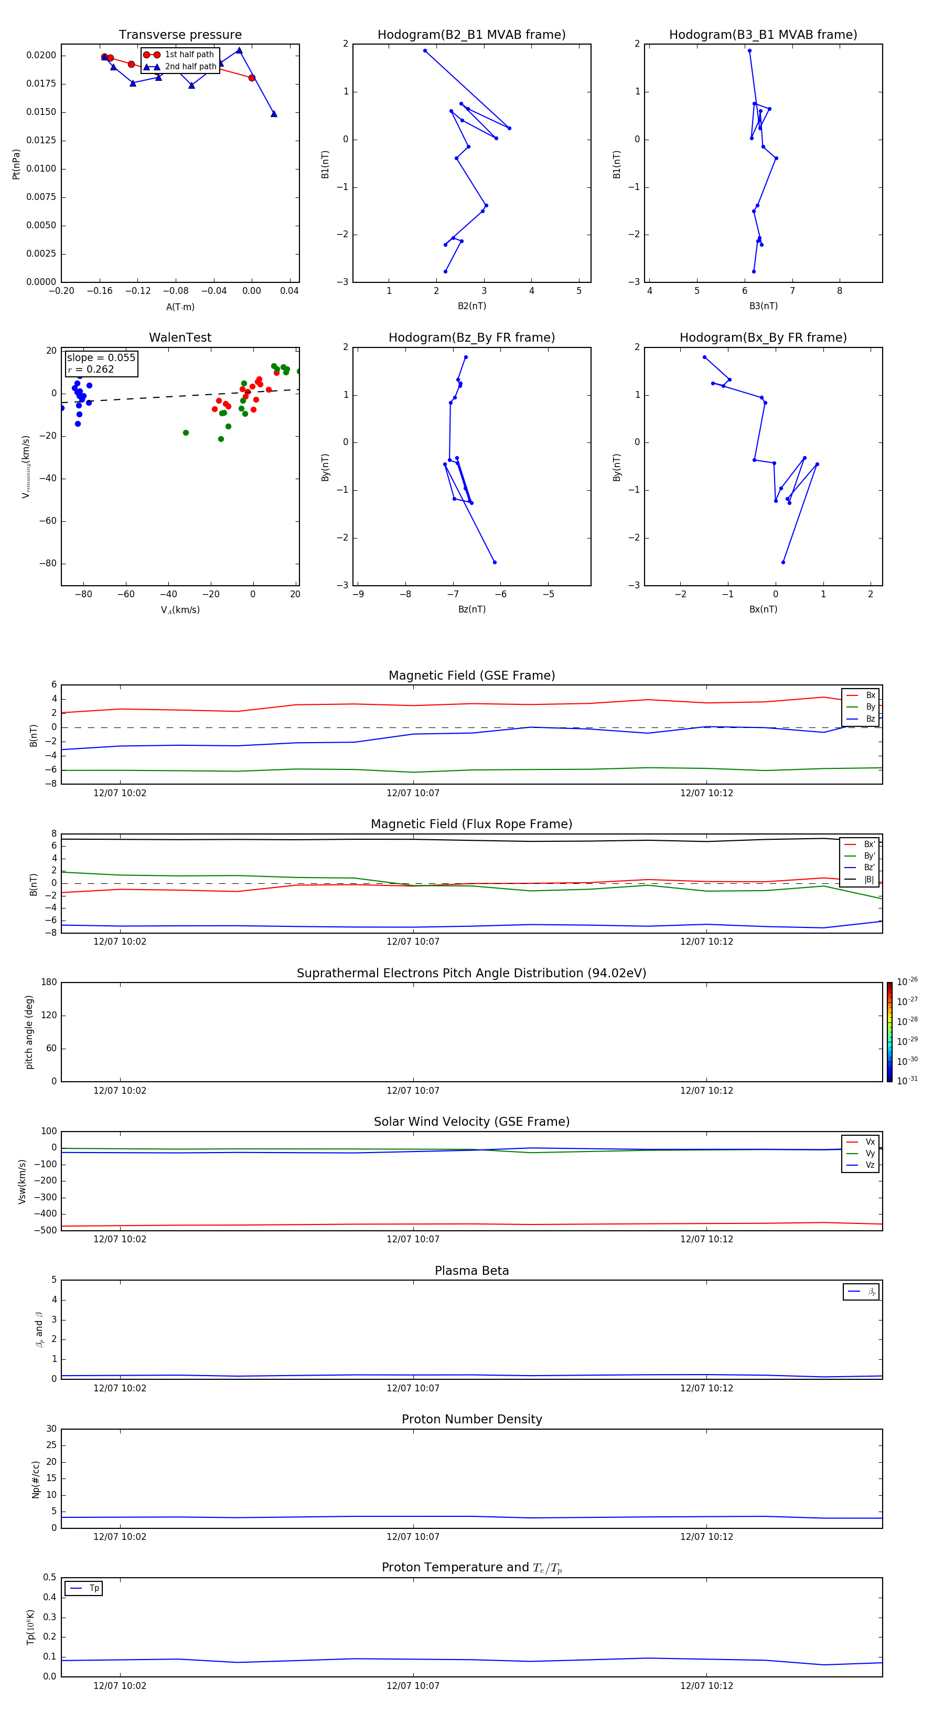Image resolution: width=944 pixels, height=1732 pixels.
Task: Click the 'V_remaining(km/s)' y-axis label
Action: (x=26, y=467)
